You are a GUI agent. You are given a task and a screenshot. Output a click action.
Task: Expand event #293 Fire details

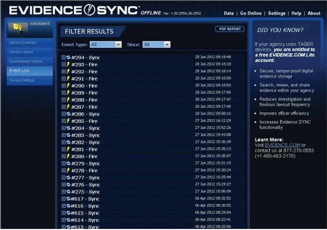coord(64,65)
